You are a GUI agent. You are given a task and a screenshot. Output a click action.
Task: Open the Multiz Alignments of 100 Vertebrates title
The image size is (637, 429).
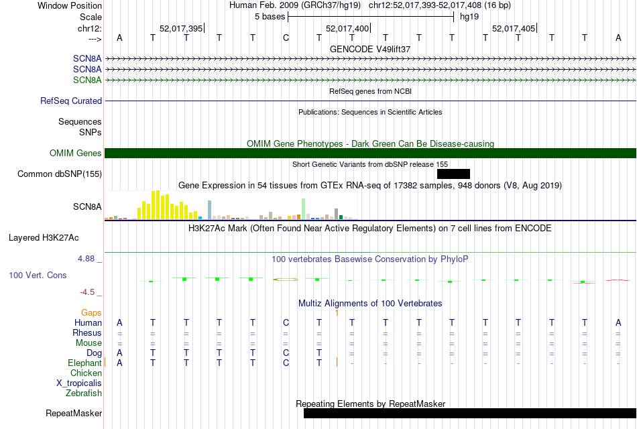(370, 304)
